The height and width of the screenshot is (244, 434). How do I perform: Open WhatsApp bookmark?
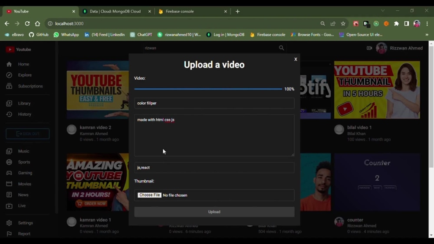(x=66, y=35)
